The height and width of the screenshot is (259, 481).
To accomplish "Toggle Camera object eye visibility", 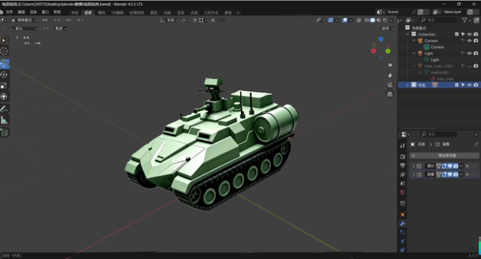I will 469,41.
